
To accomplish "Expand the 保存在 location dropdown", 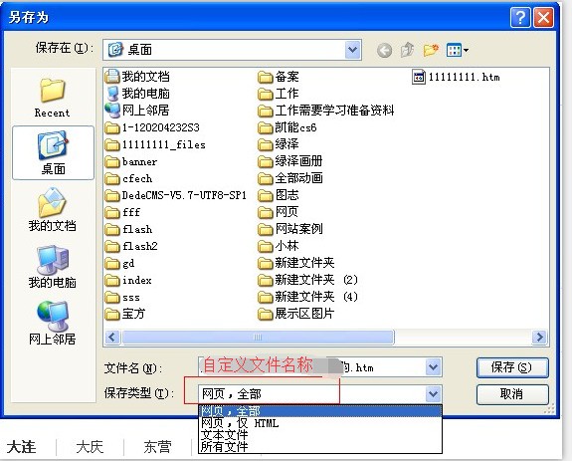I will [x=353, y=49].
